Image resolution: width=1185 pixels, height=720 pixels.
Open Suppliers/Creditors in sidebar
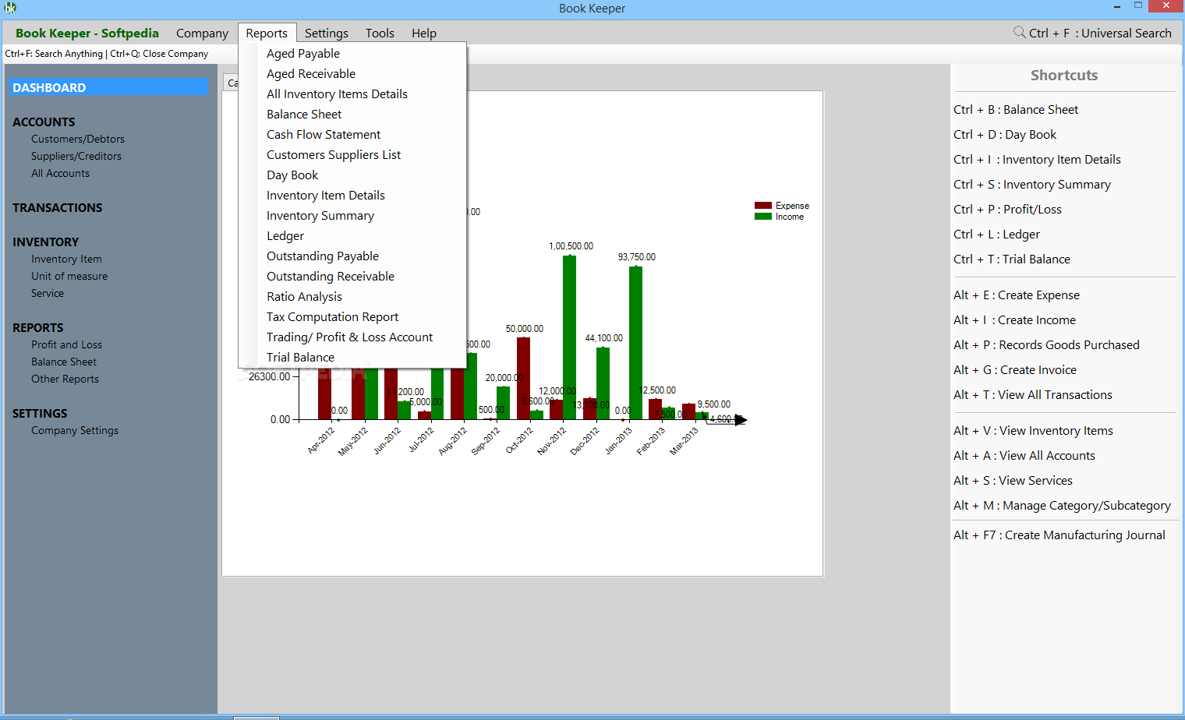click(x=76, y=156)
